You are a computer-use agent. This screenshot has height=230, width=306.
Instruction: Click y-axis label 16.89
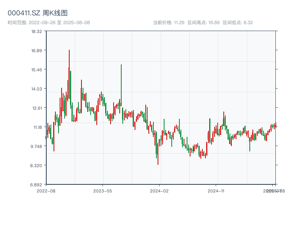(36, 51)
